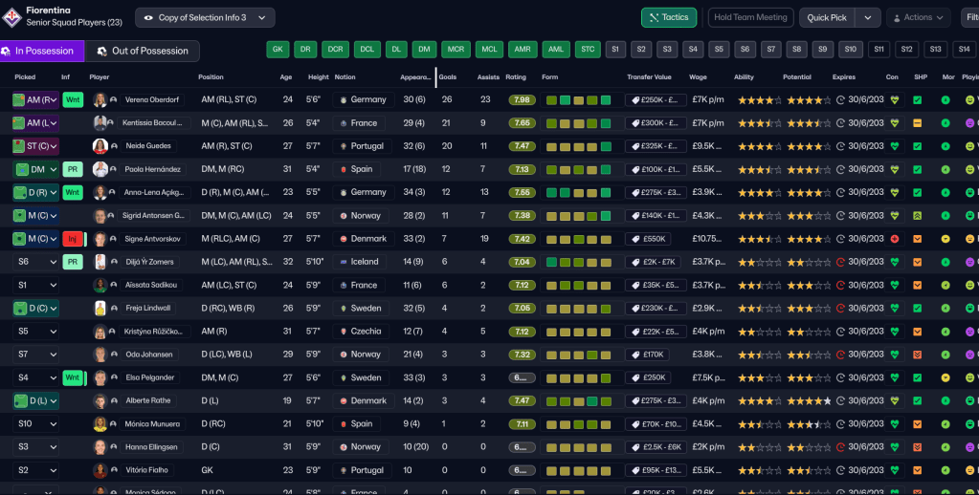Viewport: 979px width, 495px height.
Task: Click the condition heart icon in Neide Guedes' row
Action: pyautogui.click(x=894, y=146)
